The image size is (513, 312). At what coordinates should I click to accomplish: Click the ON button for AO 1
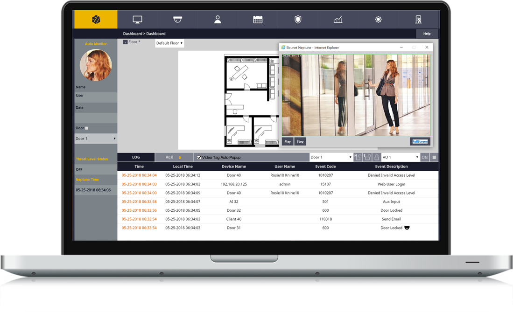click(424, 157)
